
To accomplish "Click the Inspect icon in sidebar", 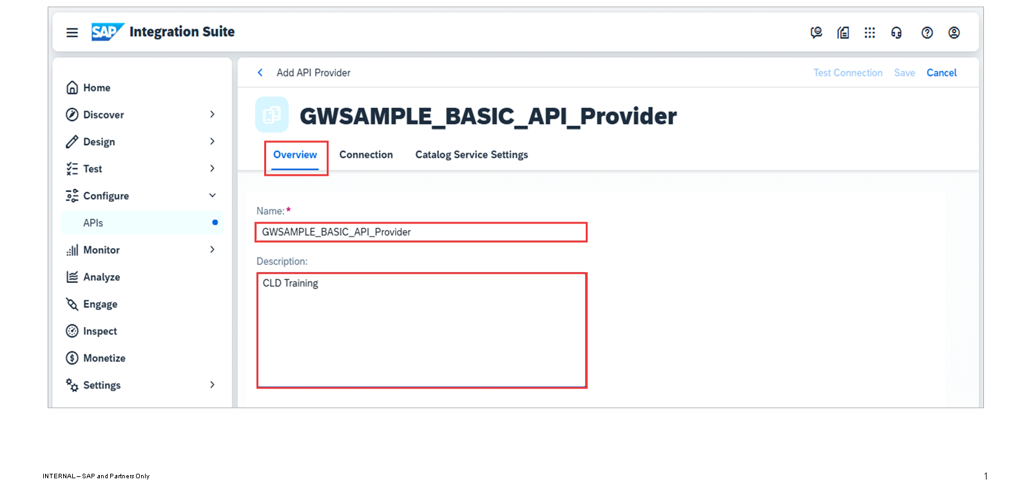I will (72, 331).
